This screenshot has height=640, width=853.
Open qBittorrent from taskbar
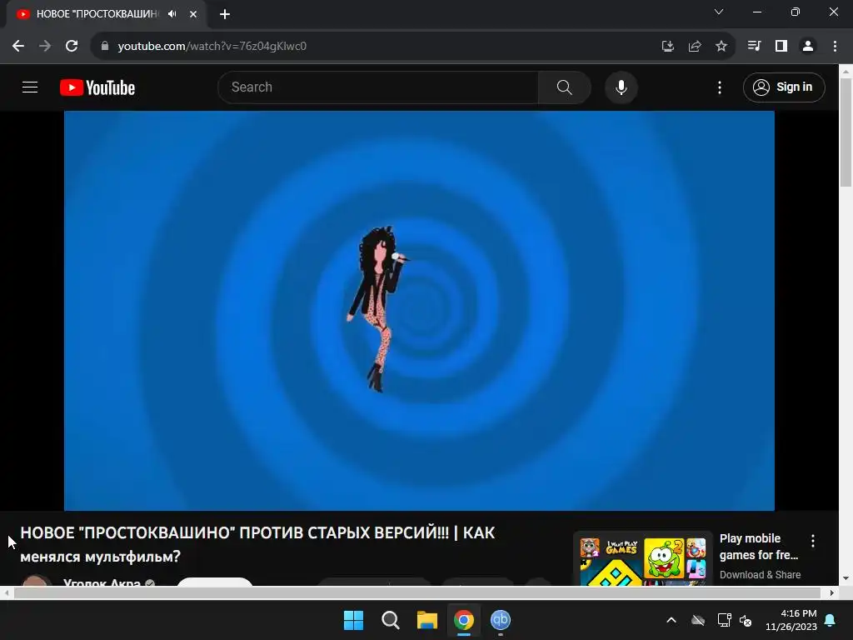(501, 620)
